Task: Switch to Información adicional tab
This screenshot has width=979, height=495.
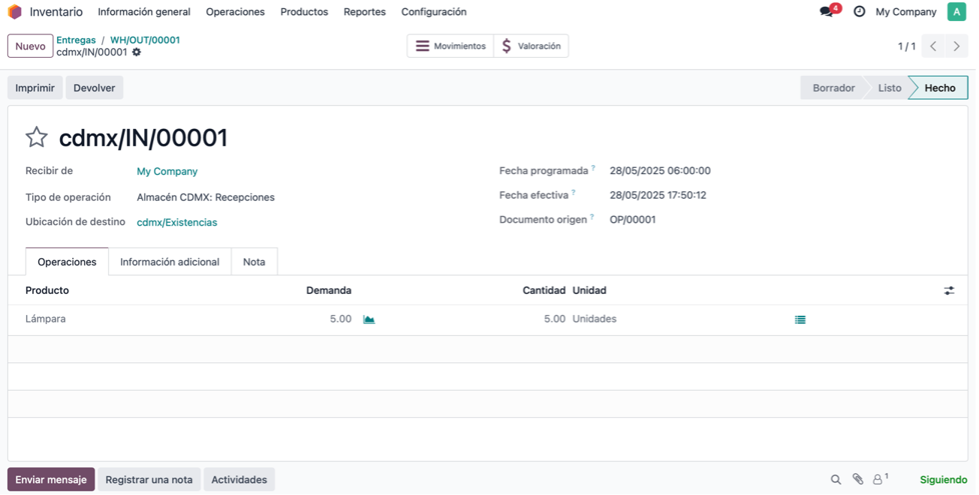Action: (170, 262)
